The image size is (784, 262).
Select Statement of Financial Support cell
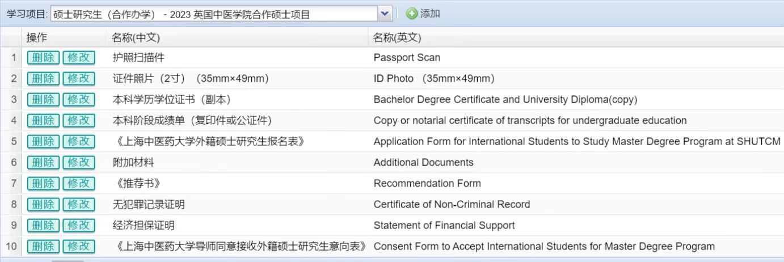576,225
